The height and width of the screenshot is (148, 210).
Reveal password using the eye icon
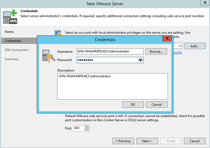click(x=140, y=60)
